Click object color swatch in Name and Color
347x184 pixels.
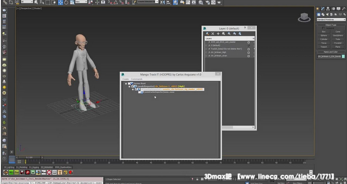pyautogui.click(x=343, y=56)
